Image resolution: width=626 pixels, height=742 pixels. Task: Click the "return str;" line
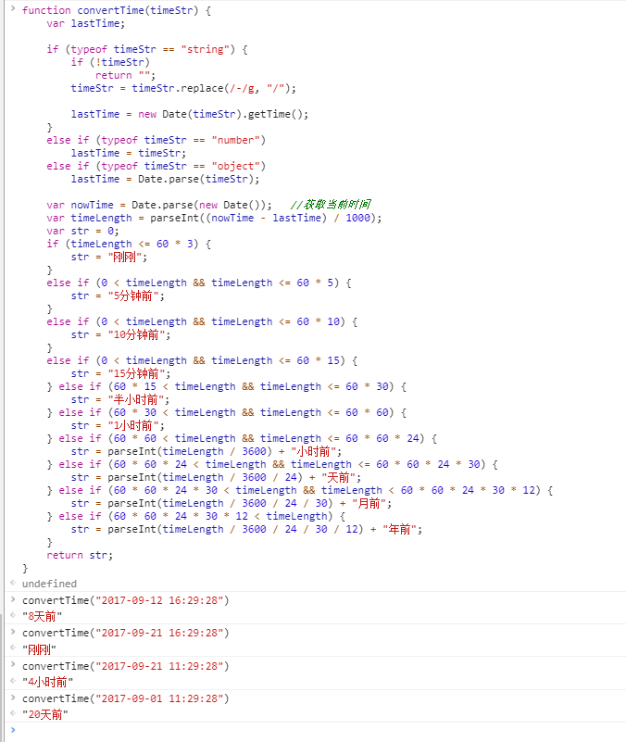80,556
